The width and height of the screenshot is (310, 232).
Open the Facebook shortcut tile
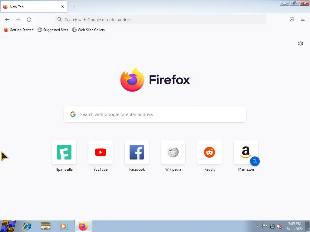[137, 152]
